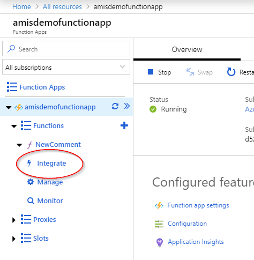Go to Home in the breadcrumb

(21, 7)
